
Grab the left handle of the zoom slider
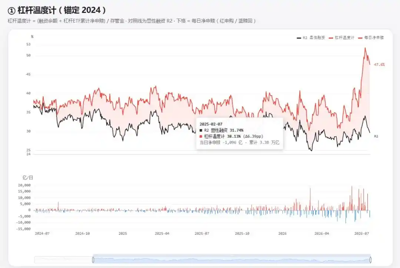93,260
